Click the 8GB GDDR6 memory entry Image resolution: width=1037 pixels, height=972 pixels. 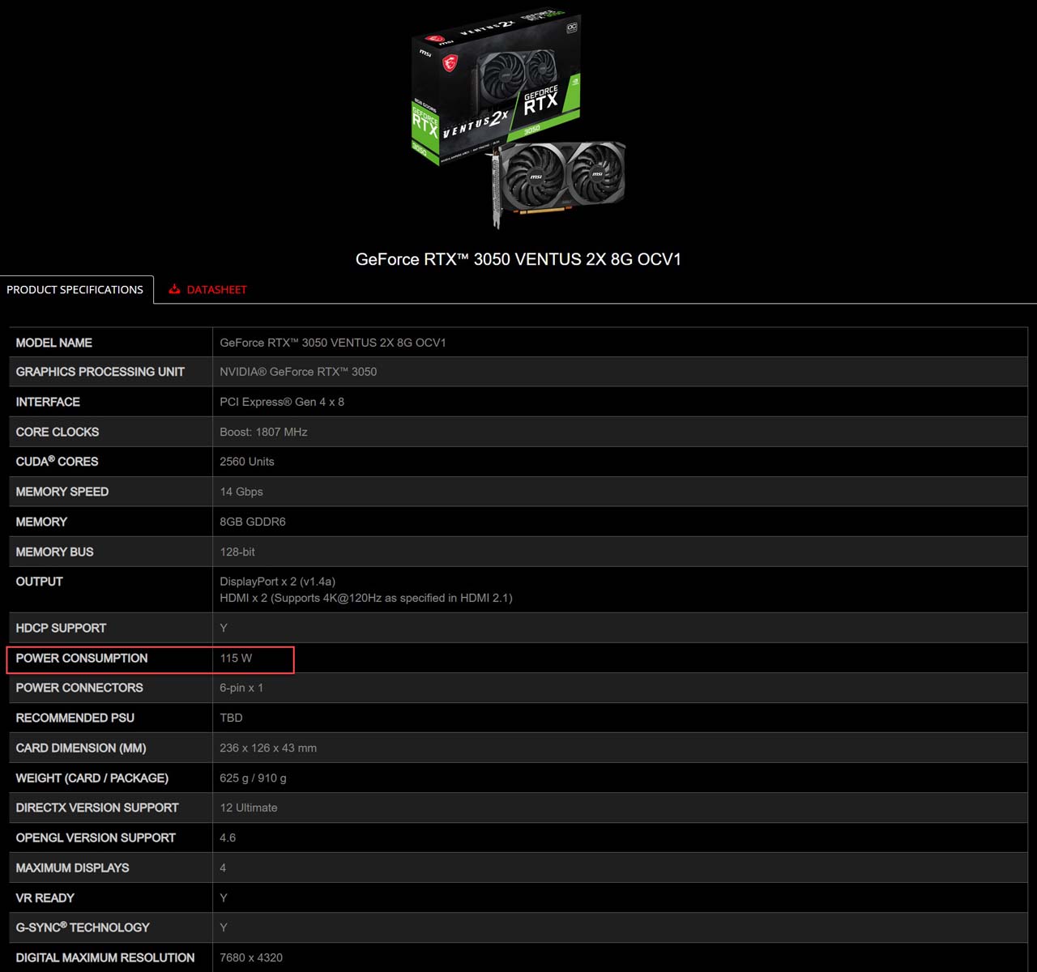click(252, 522)
